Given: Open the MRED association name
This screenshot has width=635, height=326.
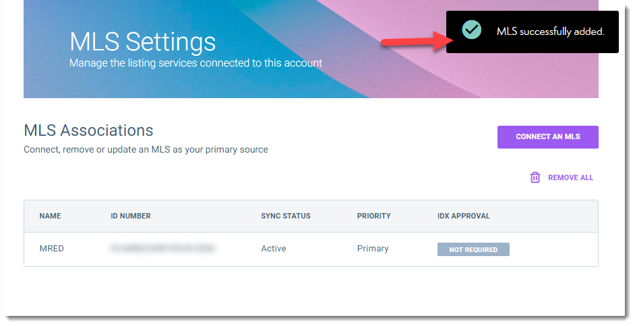Looking at the screenshot, I should click(x=52, y=249).
